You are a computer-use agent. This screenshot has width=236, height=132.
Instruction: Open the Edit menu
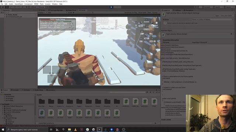point(6,4)
